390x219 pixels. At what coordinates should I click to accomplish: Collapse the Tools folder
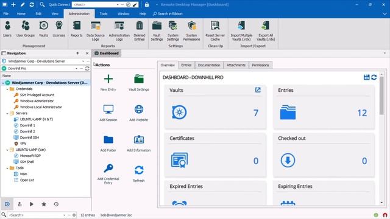(x=7, y=168)
